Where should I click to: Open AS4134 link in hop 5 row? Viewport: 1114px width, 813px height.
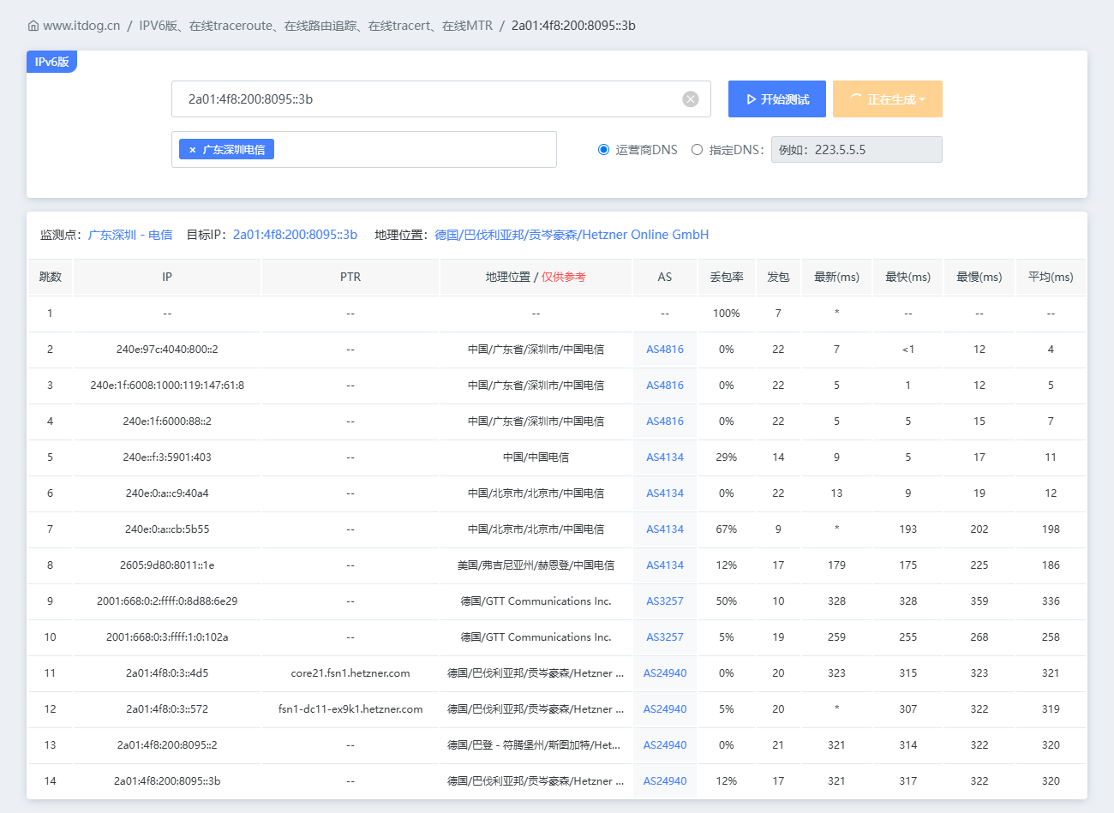point(665,457)
